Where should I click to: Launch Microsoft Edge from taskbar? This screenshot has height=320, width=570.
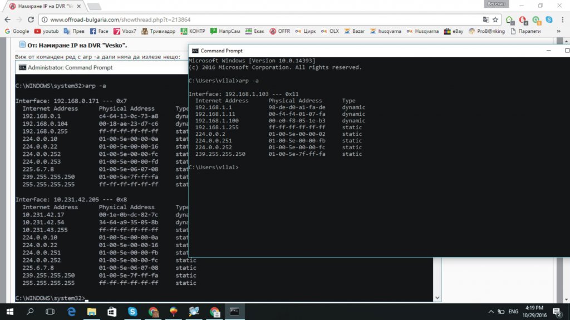[71, 312]
